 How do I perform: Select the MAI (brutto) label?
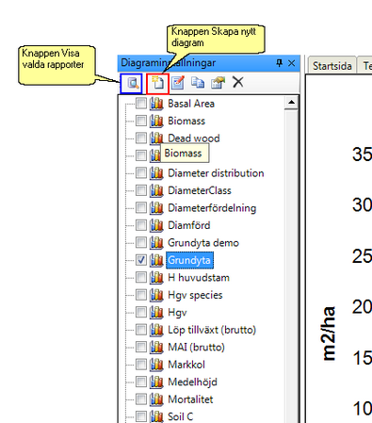point(196,348)
